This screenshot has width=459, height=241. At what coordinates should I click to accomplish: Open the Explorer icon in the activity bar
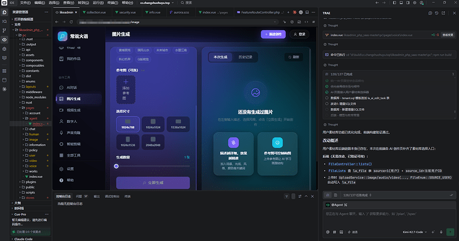[x=5, y=12]
